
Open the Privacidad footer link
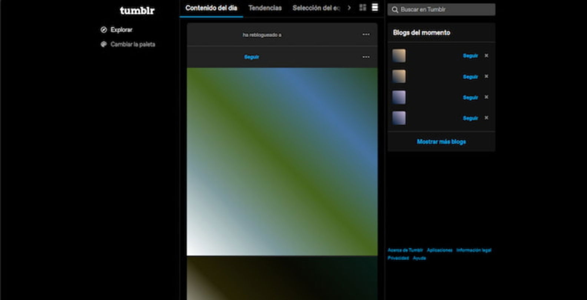pos(398,258)
